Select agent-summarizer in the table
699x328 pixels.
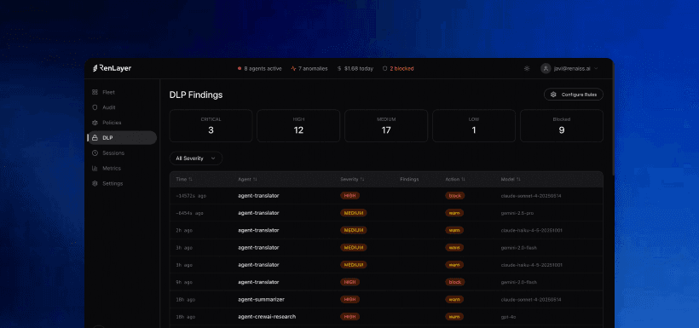click(261, 300)
